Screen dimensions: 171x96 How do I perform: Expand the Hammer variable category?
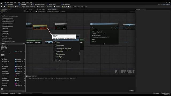(1, 57)
